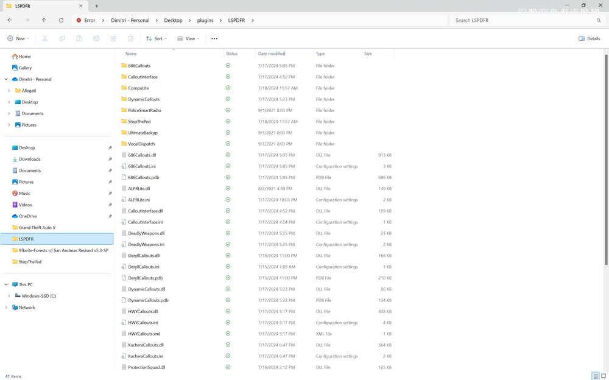Click the LSPDFR breadcrumb tab in the address bar
This screenshot has width=609, height=380.
pyautogui.click(x=237, y=20)
